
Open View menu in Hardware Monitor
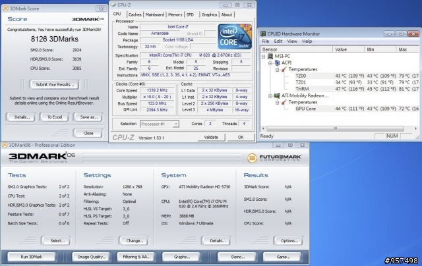click(x=292, y=41)
